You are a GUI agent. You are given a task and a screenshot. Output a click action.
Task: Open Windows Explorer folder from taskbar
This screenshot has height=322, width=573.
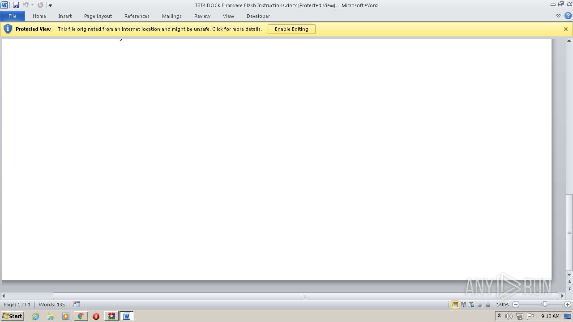tap(51, 316)
